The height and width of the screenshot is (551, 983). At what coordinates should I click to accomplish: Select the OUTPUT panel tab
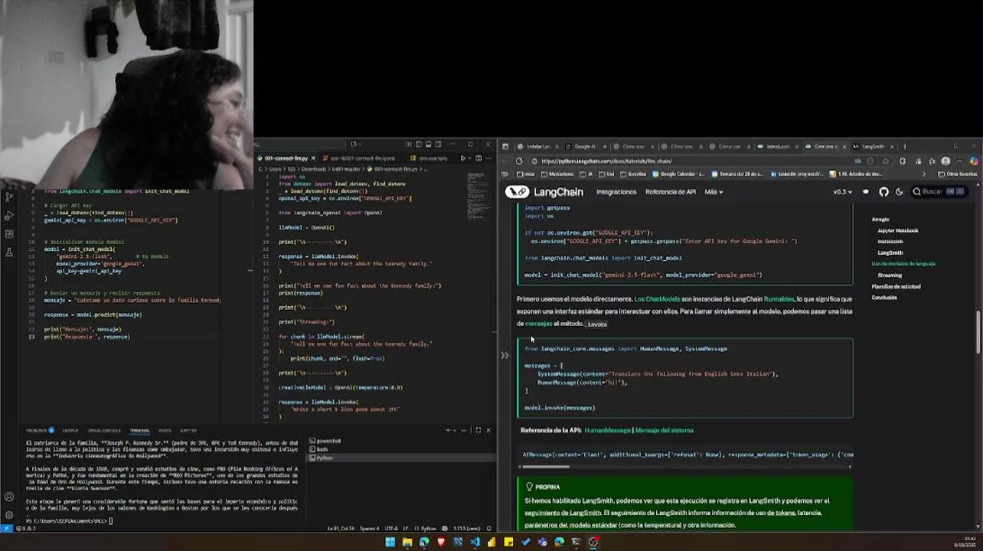click(70, 430)
